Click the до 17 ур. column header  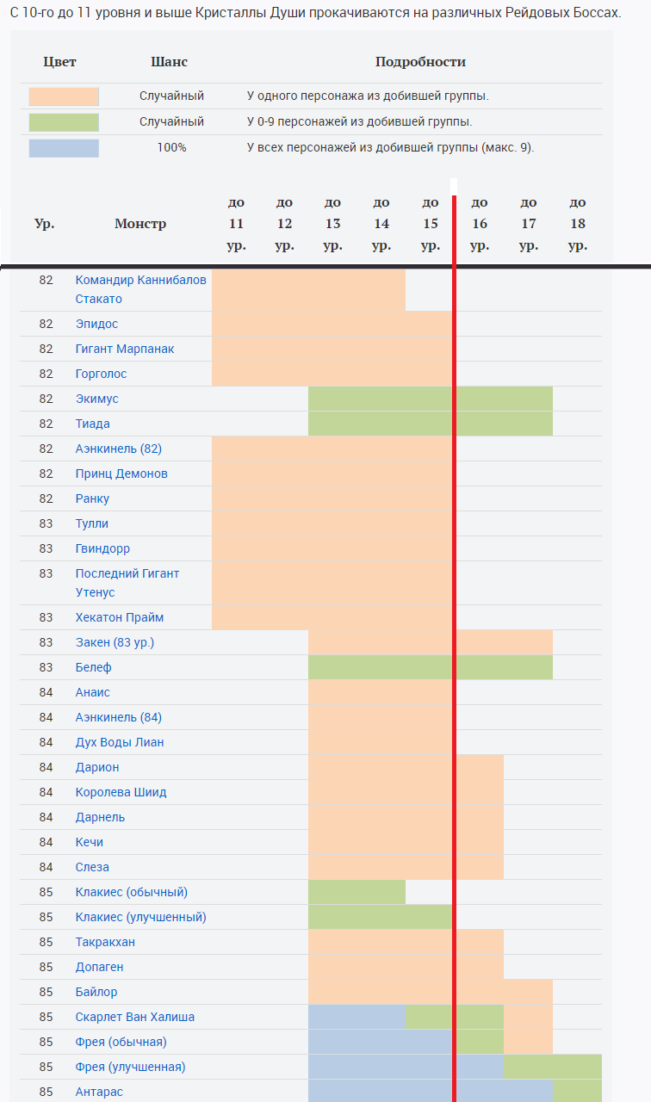(529, 224)
